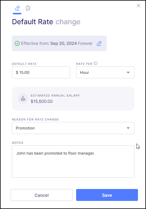This screenshot has width=146, height=209.
Task: Click the money bag salary icon
Action: coord(23,98)
